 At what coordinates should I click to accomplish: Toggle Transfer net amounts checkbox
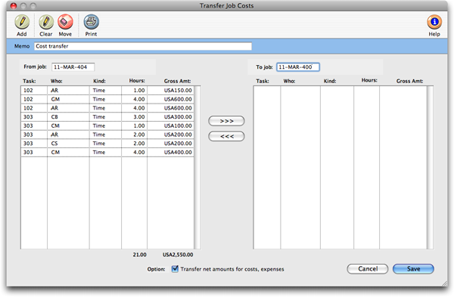[x=175, y=269]
